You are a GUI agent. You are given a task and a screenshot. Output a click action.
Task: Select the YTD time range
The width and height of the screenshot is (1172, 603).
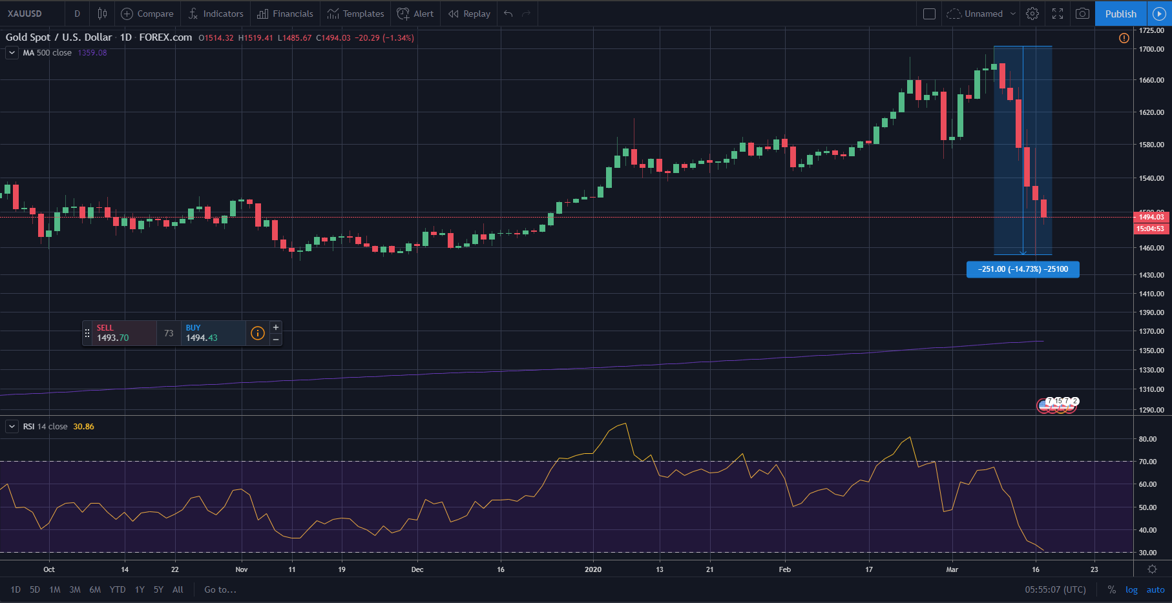click(118, 589)
